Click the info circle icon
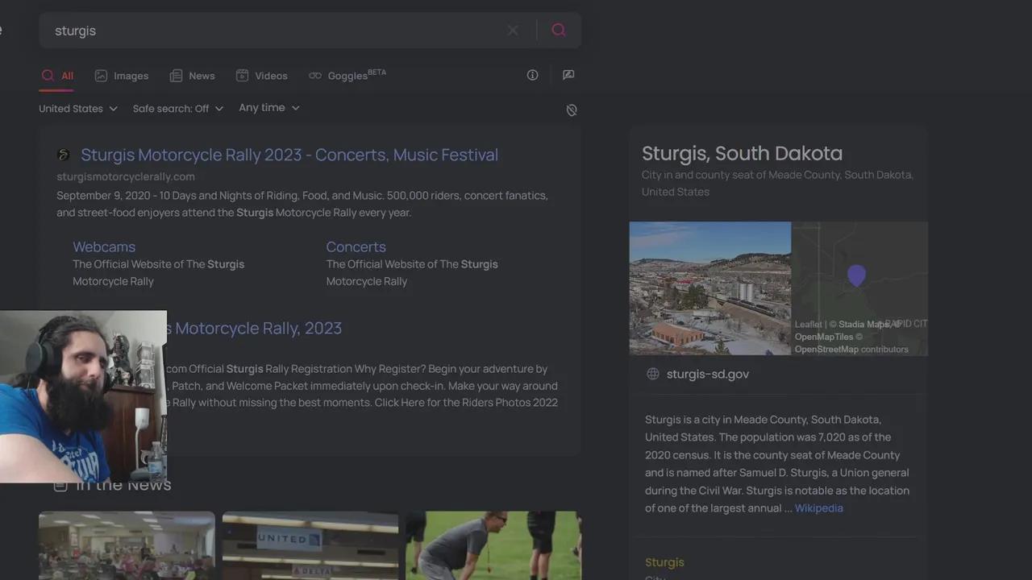Viewport: 1032px width, 580px height. 532,75
